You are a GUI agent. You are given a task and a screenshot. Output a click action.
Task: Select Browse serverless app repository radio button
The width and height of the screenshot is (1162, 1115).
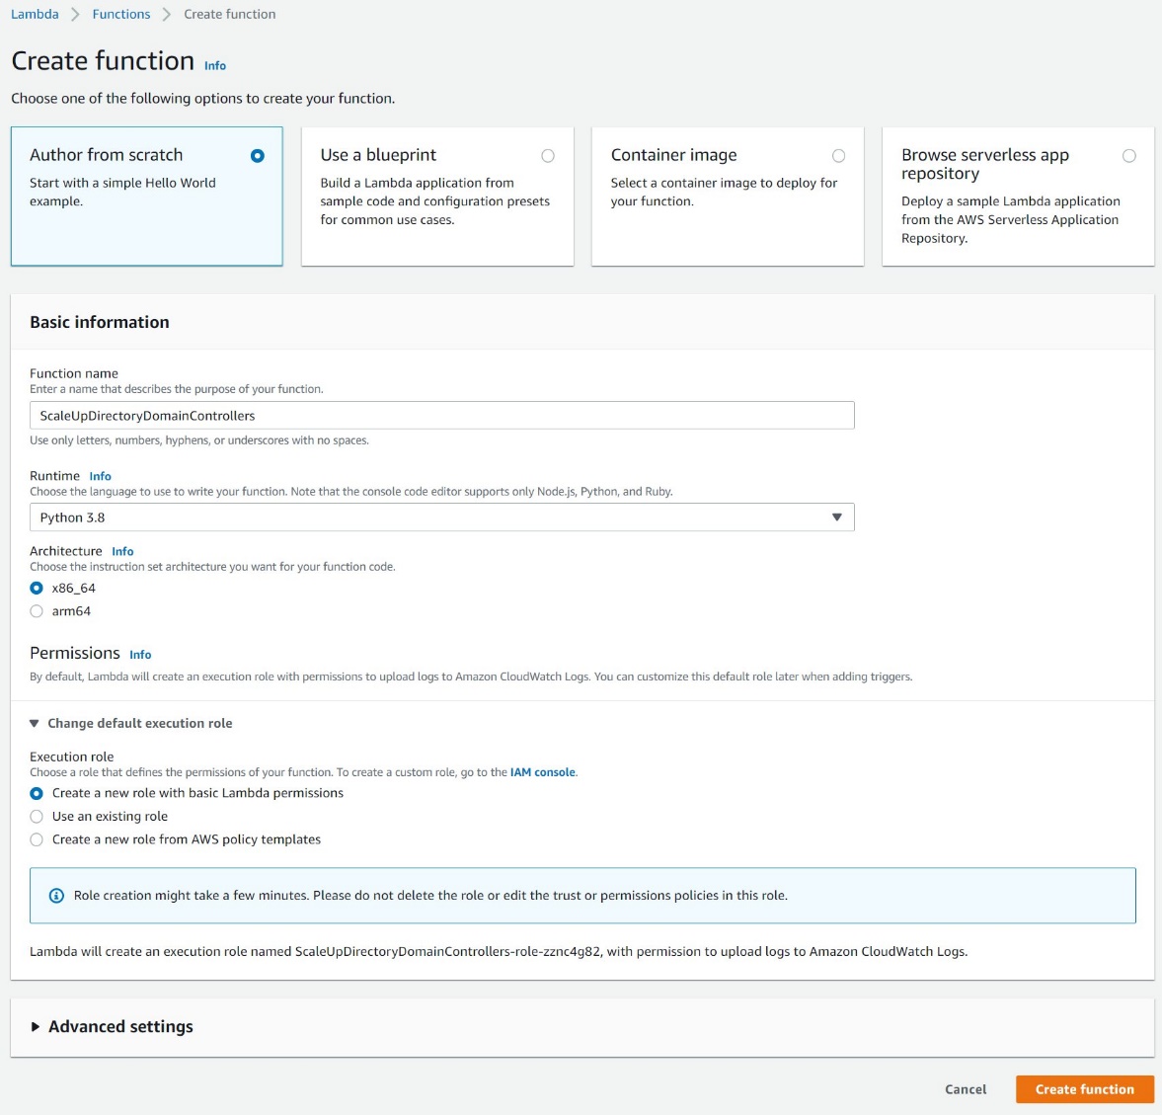tap(1128, 156)
